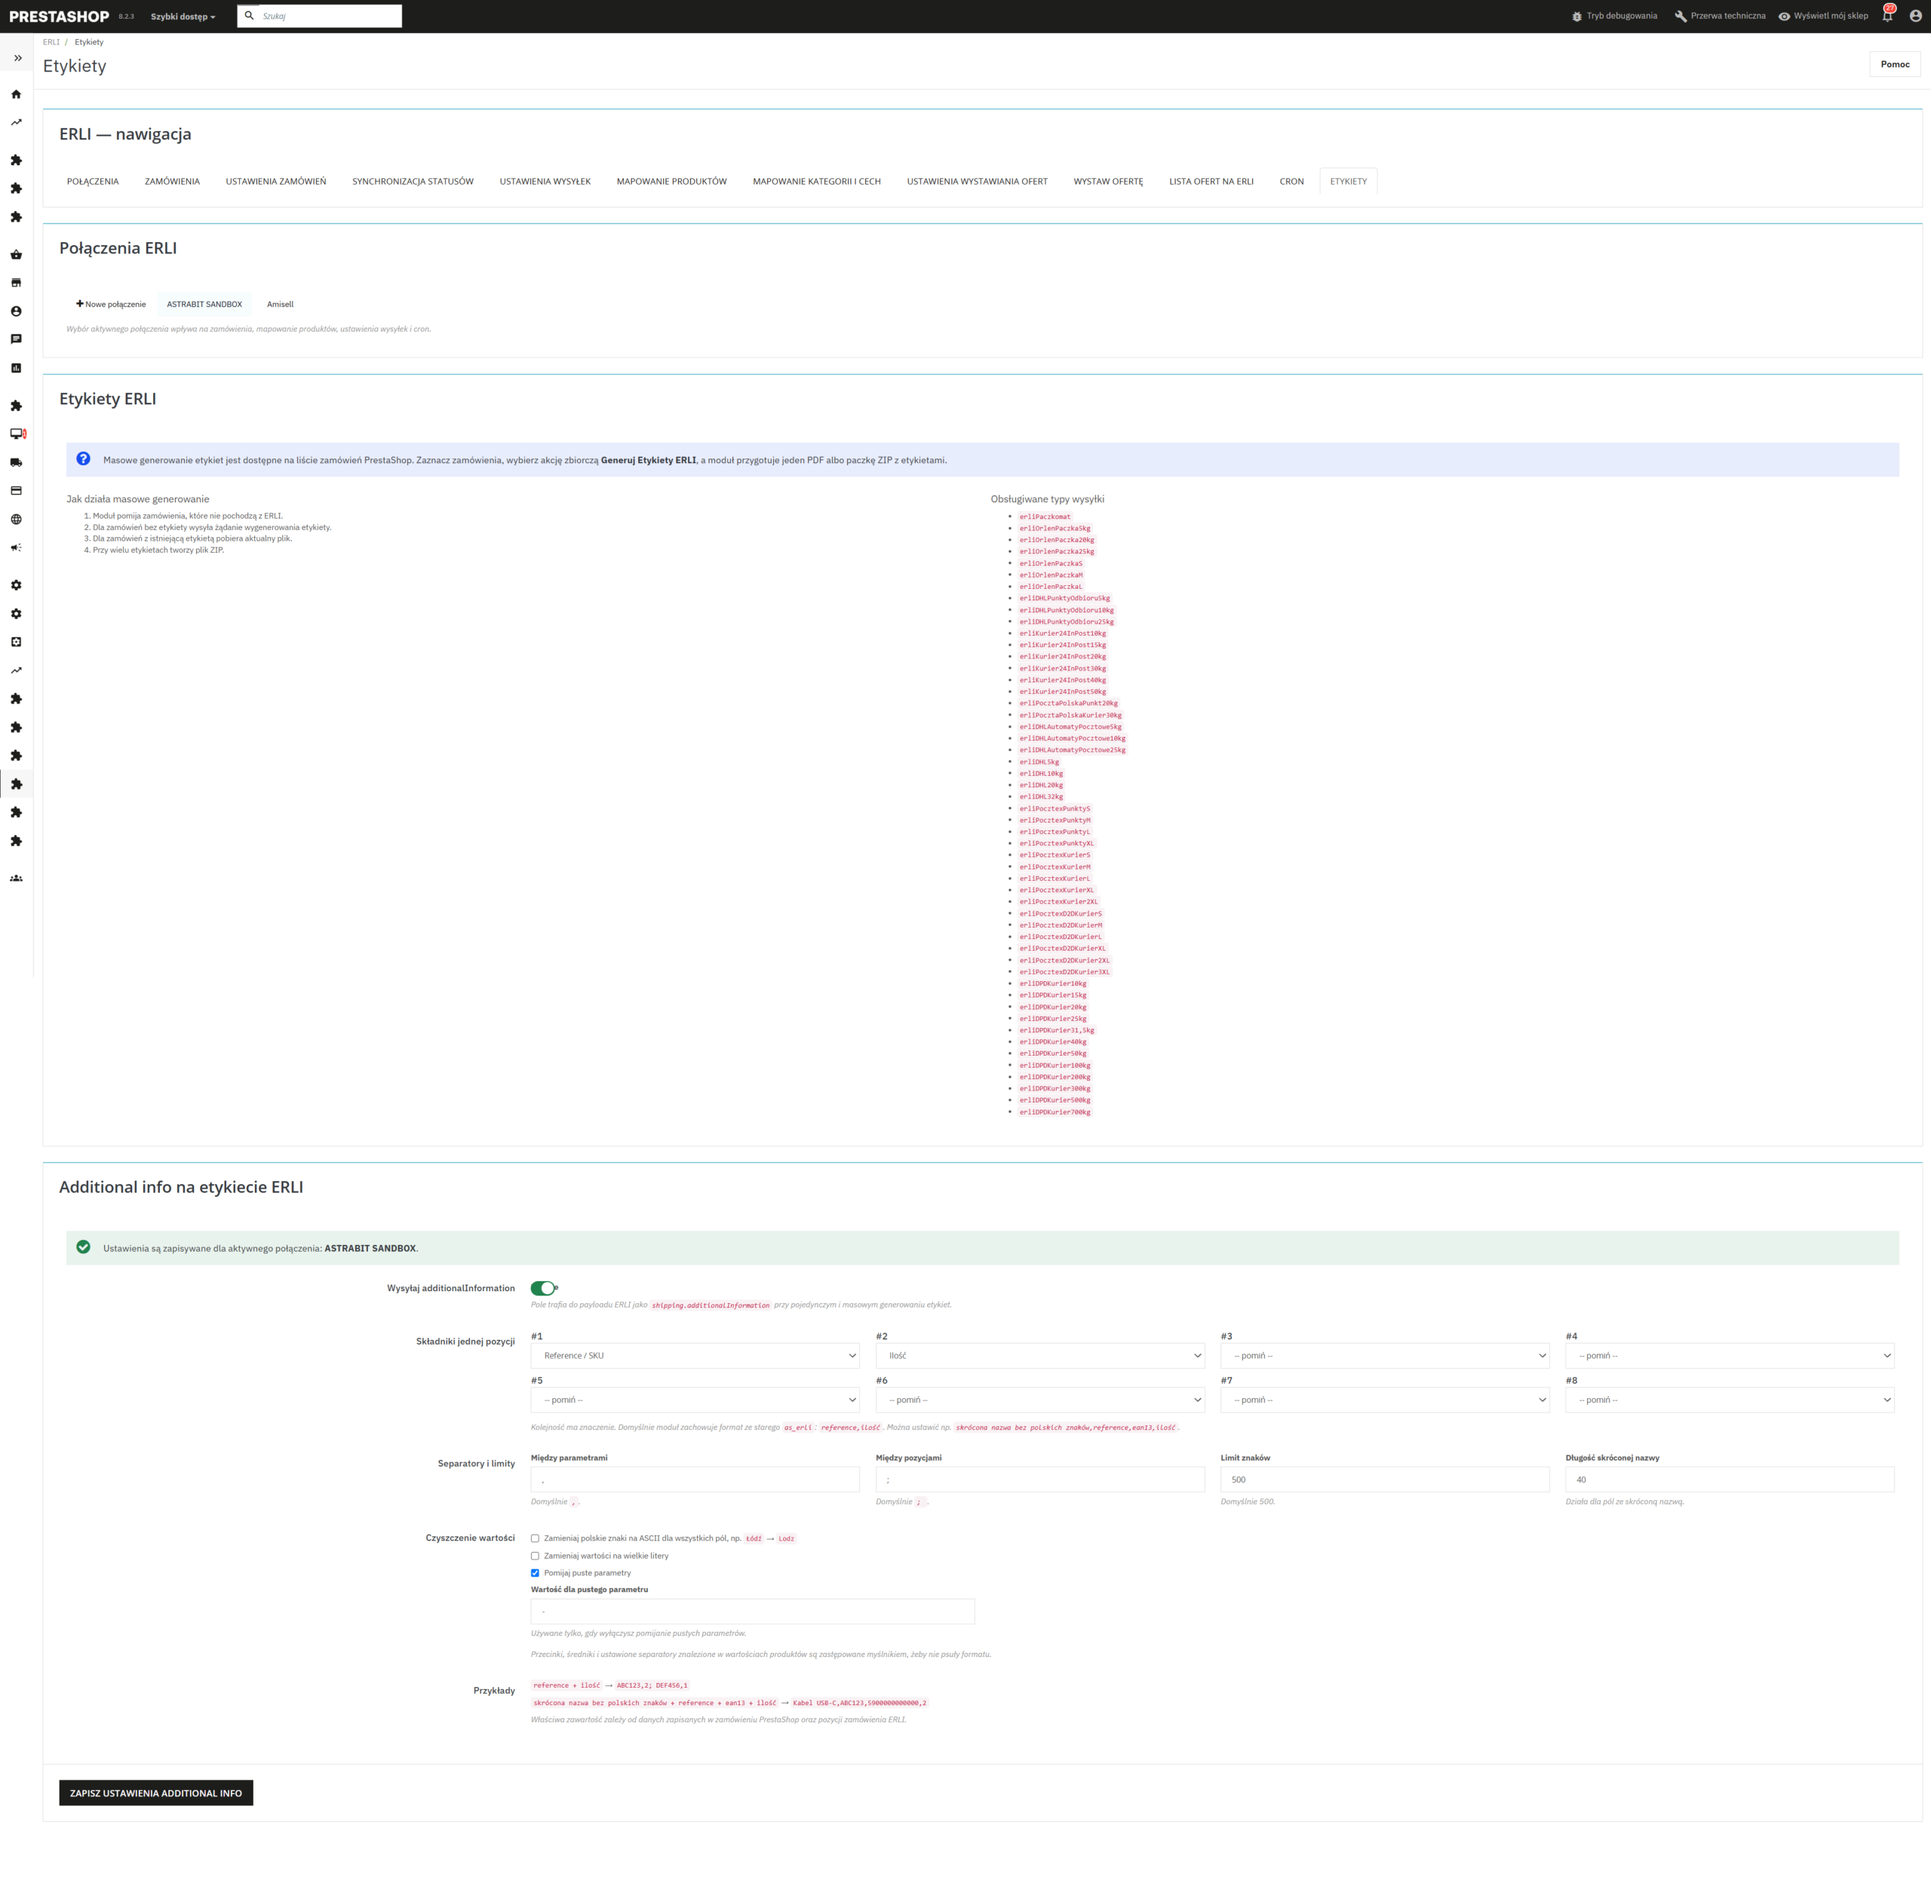1931x1877 pixels.
Task: Click the Wartość dla pustego parametru field
Action: [x=753, y=1612]
